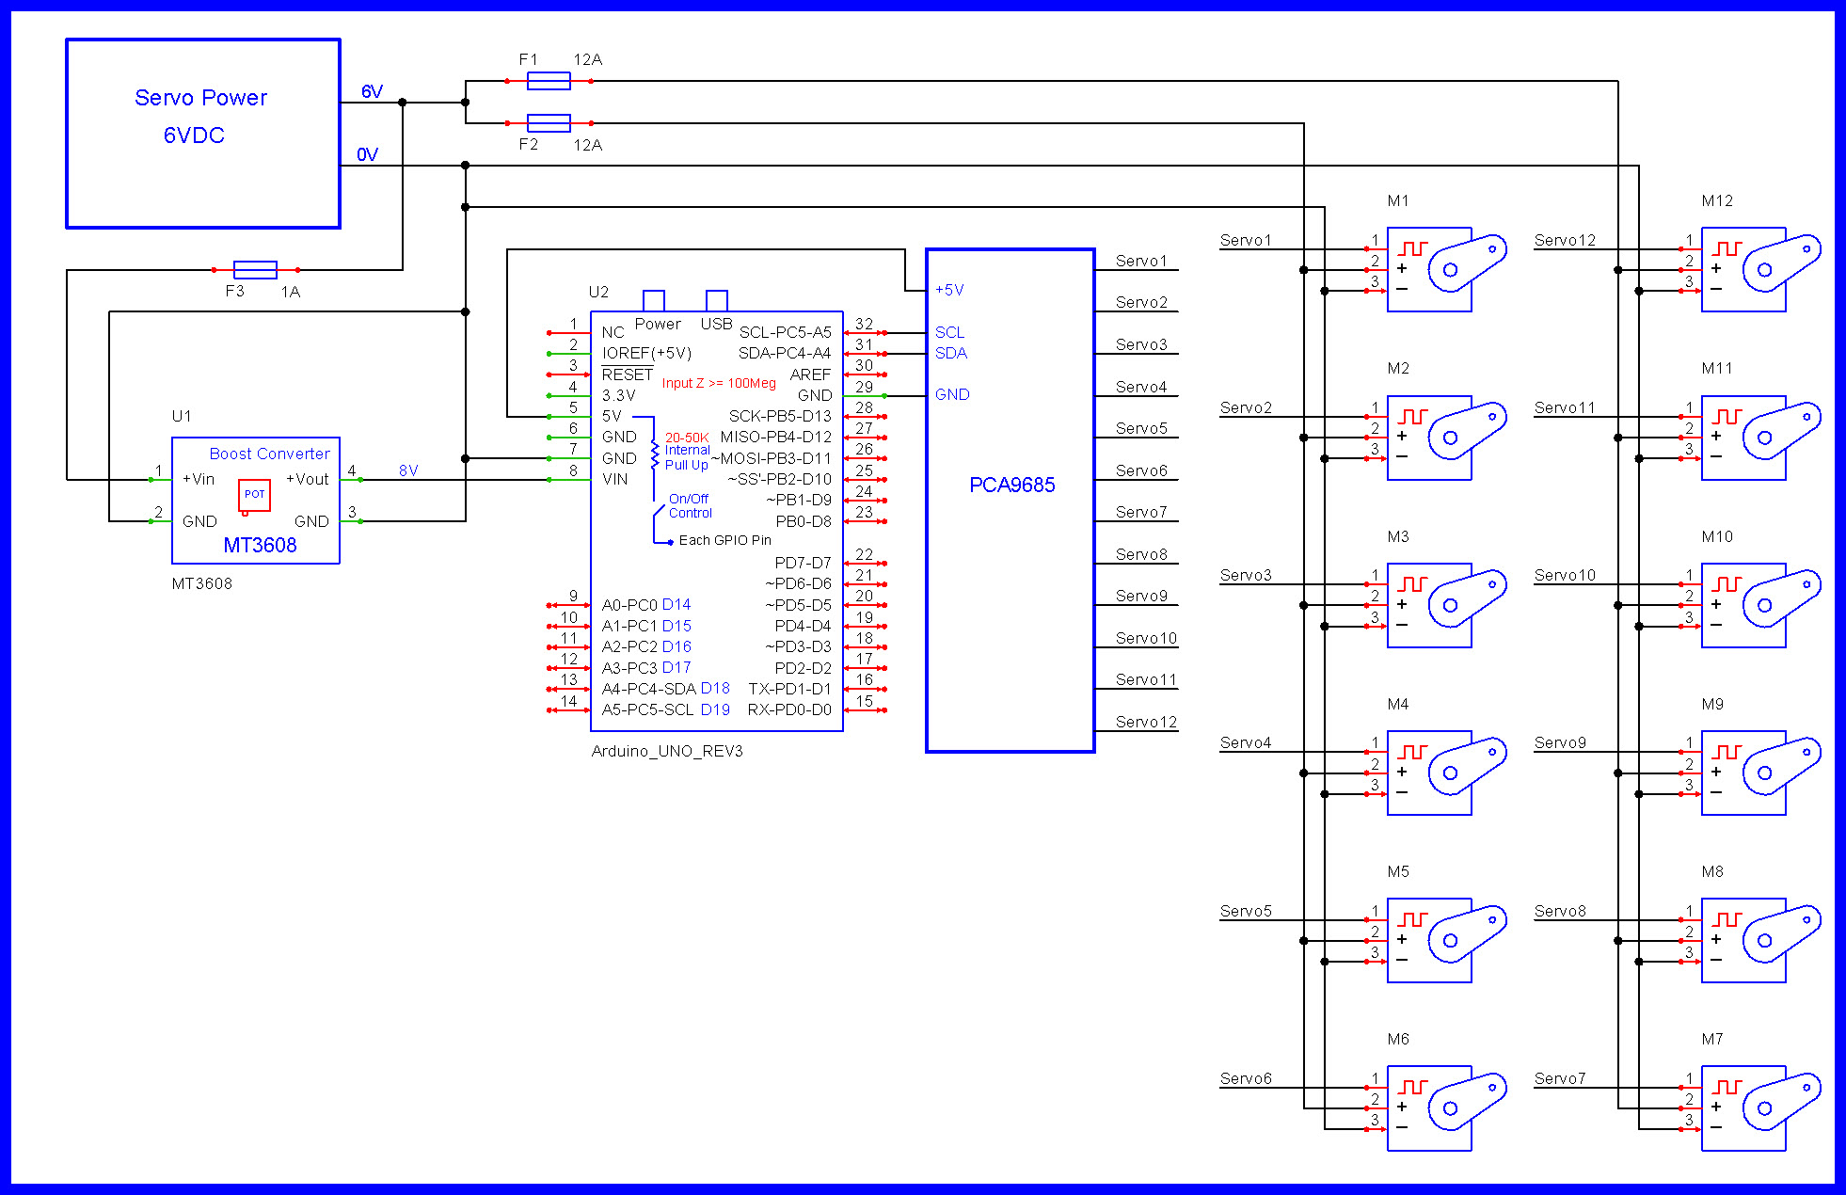Select the Servo12 net label on the right

coord(1565,240)
